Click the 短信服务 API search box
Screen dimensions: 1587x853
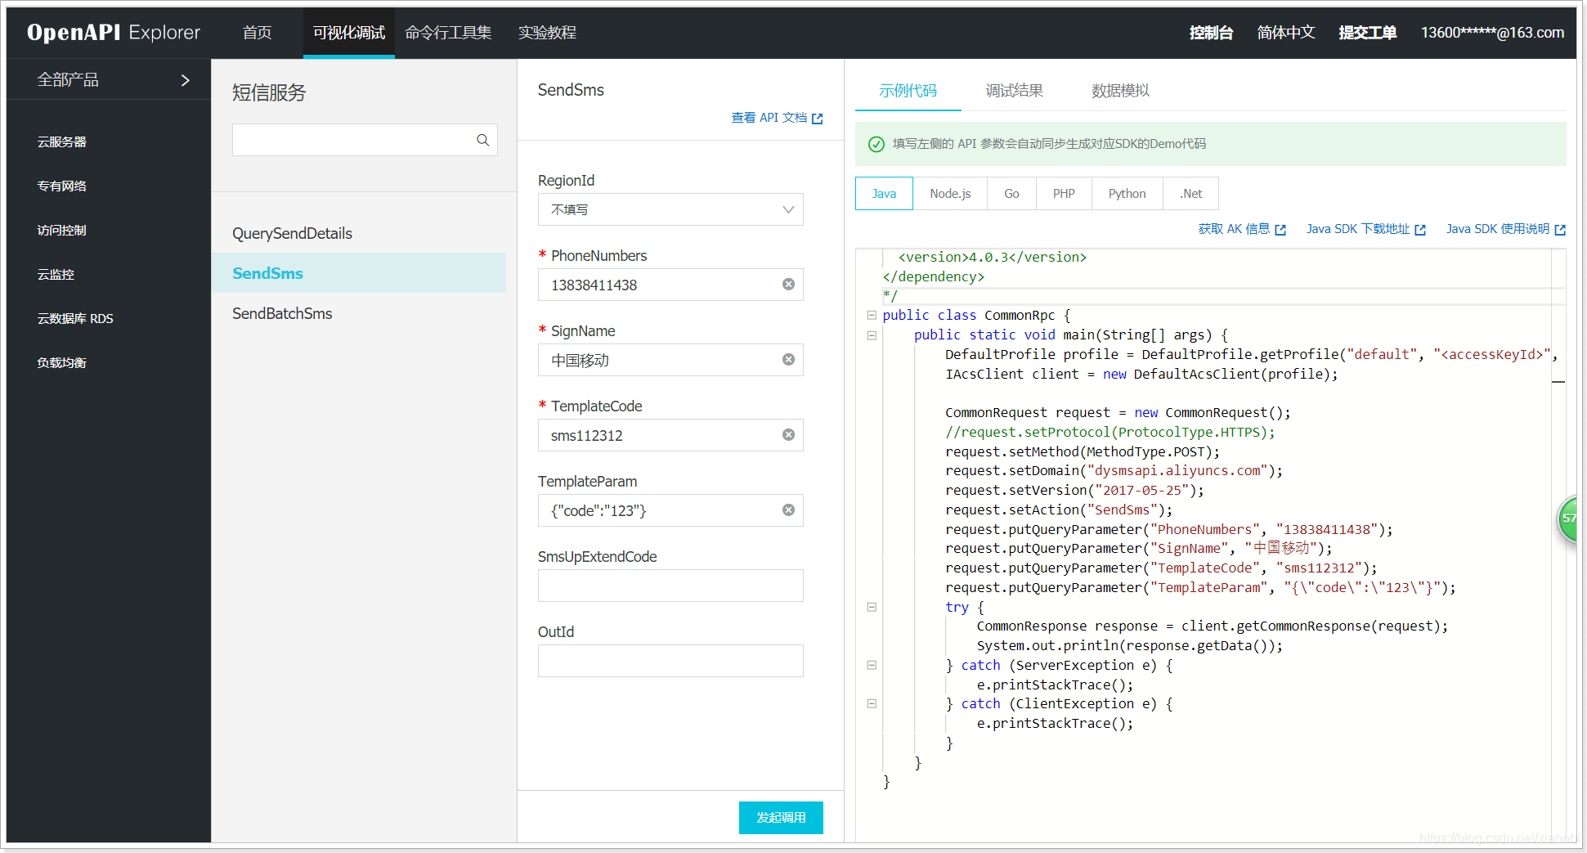click(365, 140)
